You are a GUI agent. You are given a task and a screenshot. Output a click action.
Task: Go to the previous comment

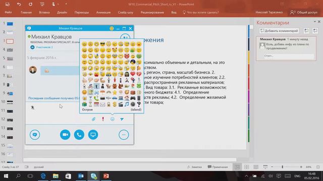(306, 31)
